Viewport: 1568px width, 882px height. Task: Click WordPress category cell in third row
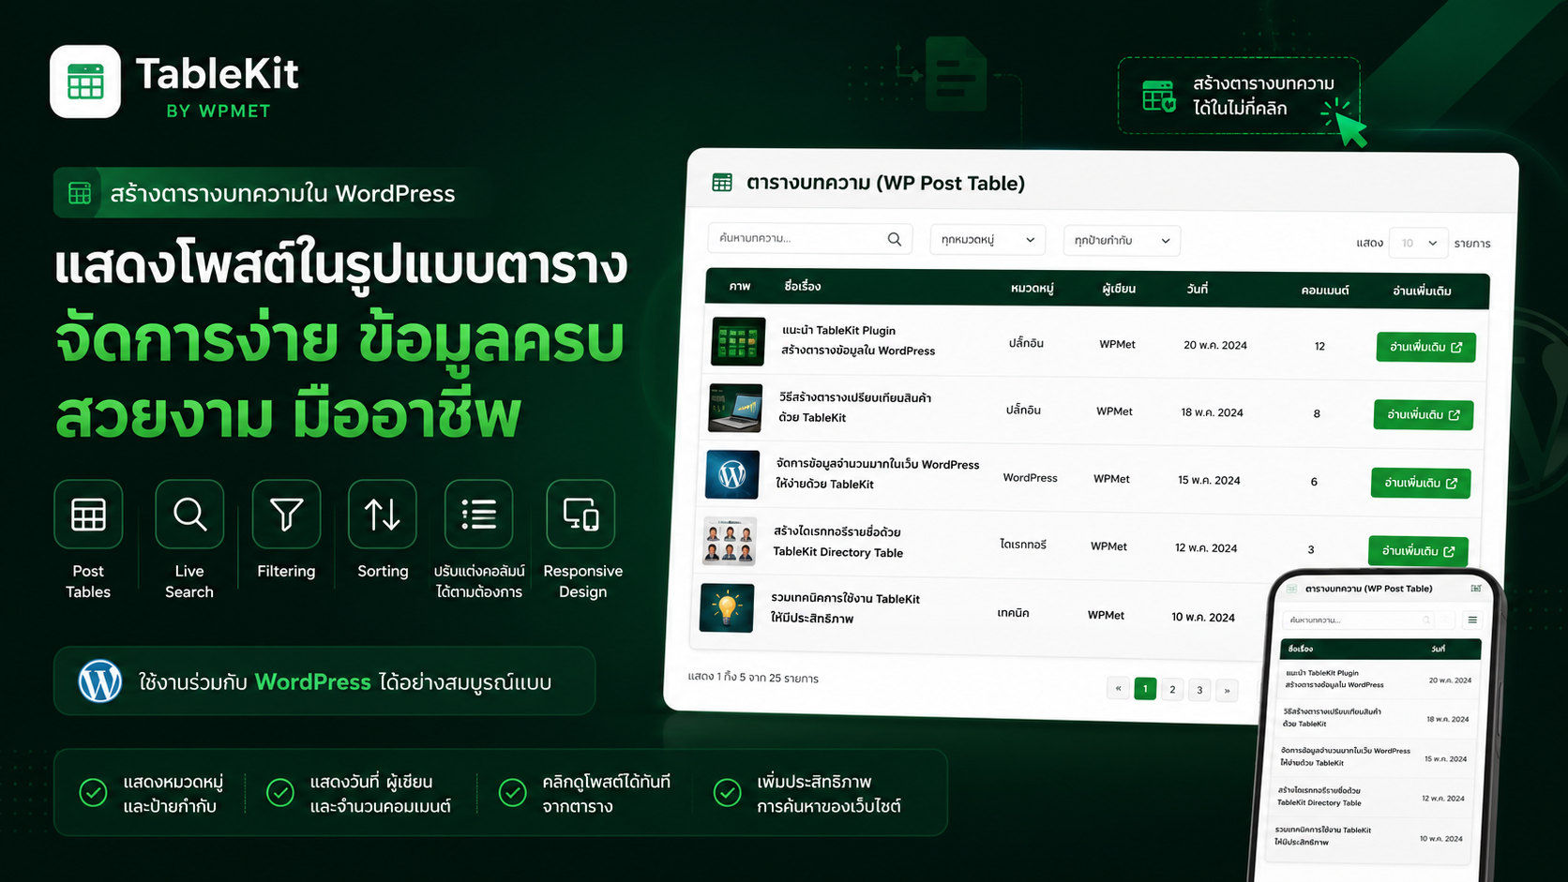(x=1030, y=478)
